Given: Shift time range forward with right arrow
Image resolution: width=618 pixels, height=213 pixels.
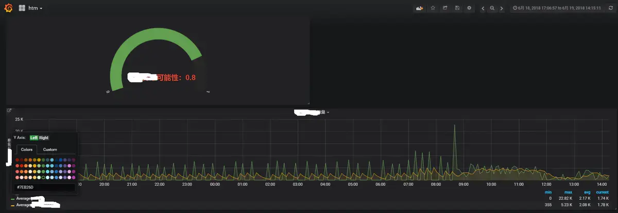Looking at the screenshot, I should (502, 8).
